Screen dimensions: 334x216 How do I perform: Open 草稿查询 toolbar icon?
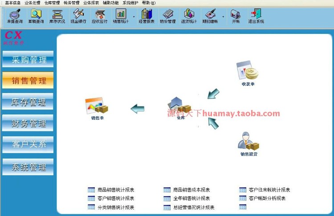pyautogui.click(x=36, y=16)
